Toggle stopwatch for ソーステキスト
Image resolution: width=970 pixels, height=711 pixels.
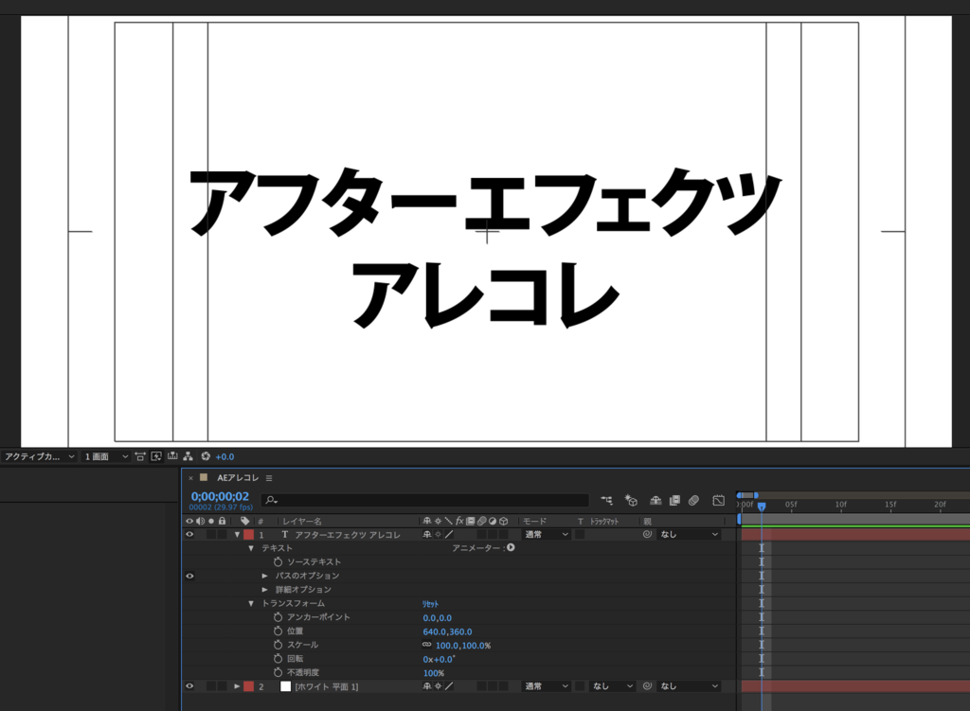(x=278, y=561)
